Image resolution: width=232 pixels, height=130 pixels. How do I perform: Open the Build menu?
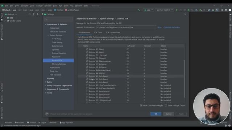pos(55,6)
